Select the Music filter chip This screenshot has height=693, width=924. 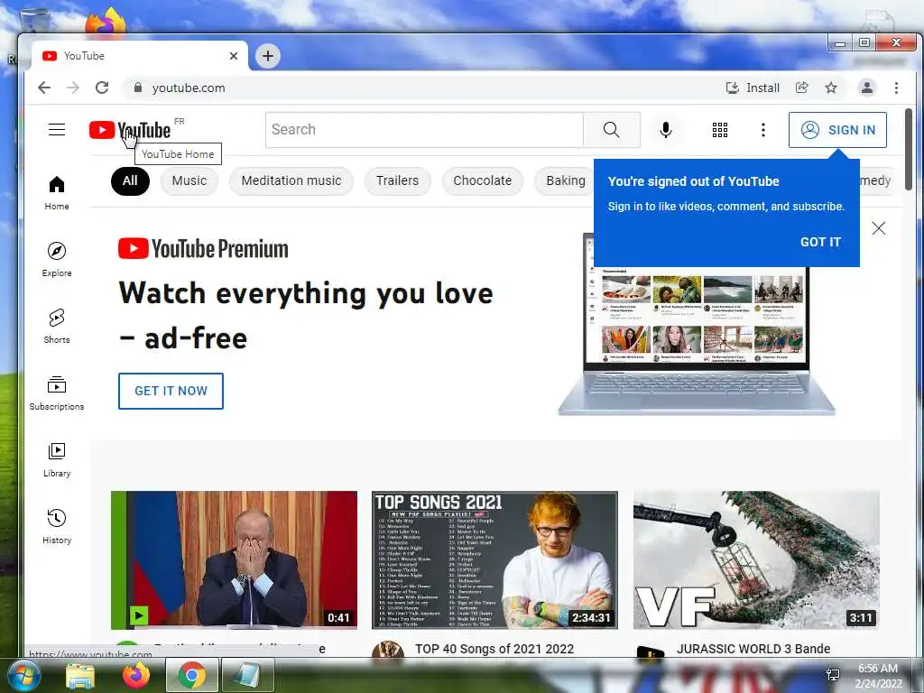189,180
